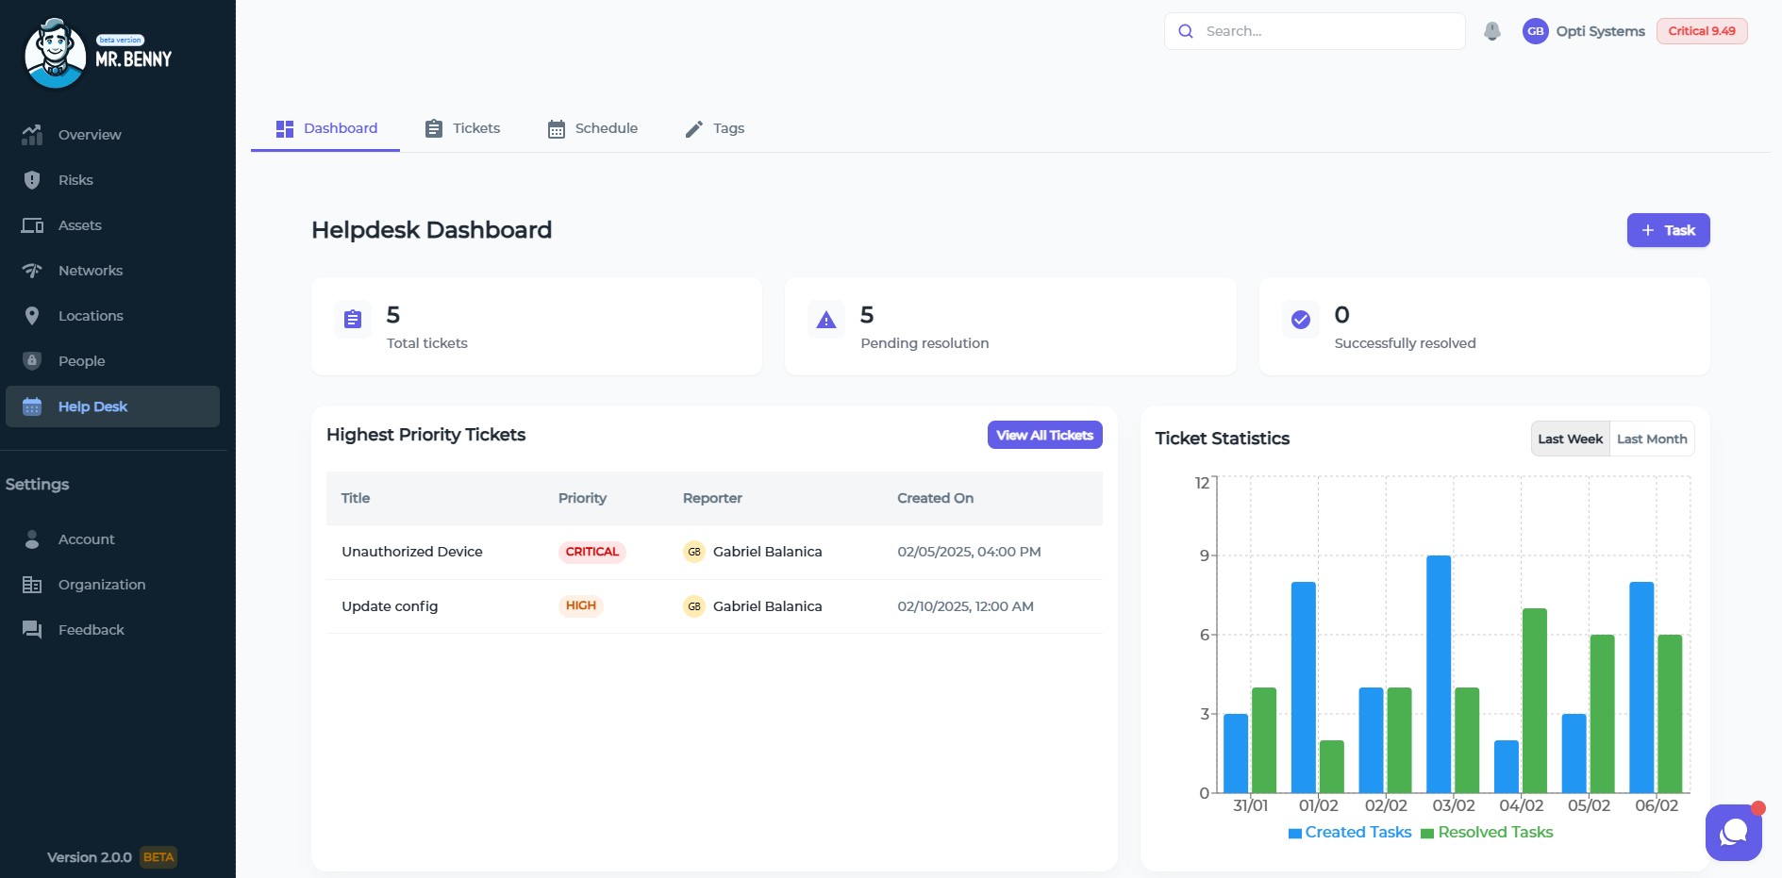
Task: Toggle Resolved Tasks legend series
Action: [1487, 833]
